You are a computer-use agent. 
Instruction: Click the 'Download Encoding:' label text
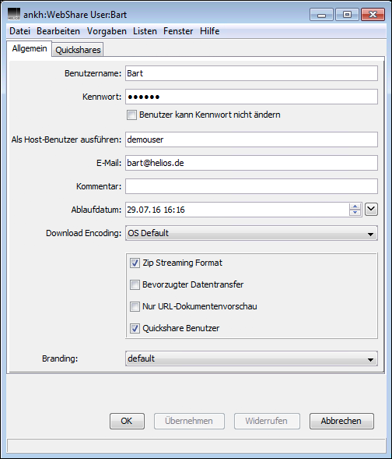pos(83,233)
